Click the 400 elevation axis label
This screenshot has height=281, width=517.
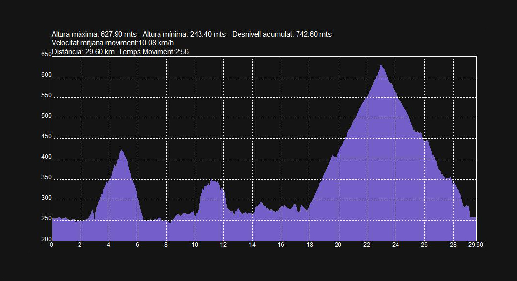(46, 157)
